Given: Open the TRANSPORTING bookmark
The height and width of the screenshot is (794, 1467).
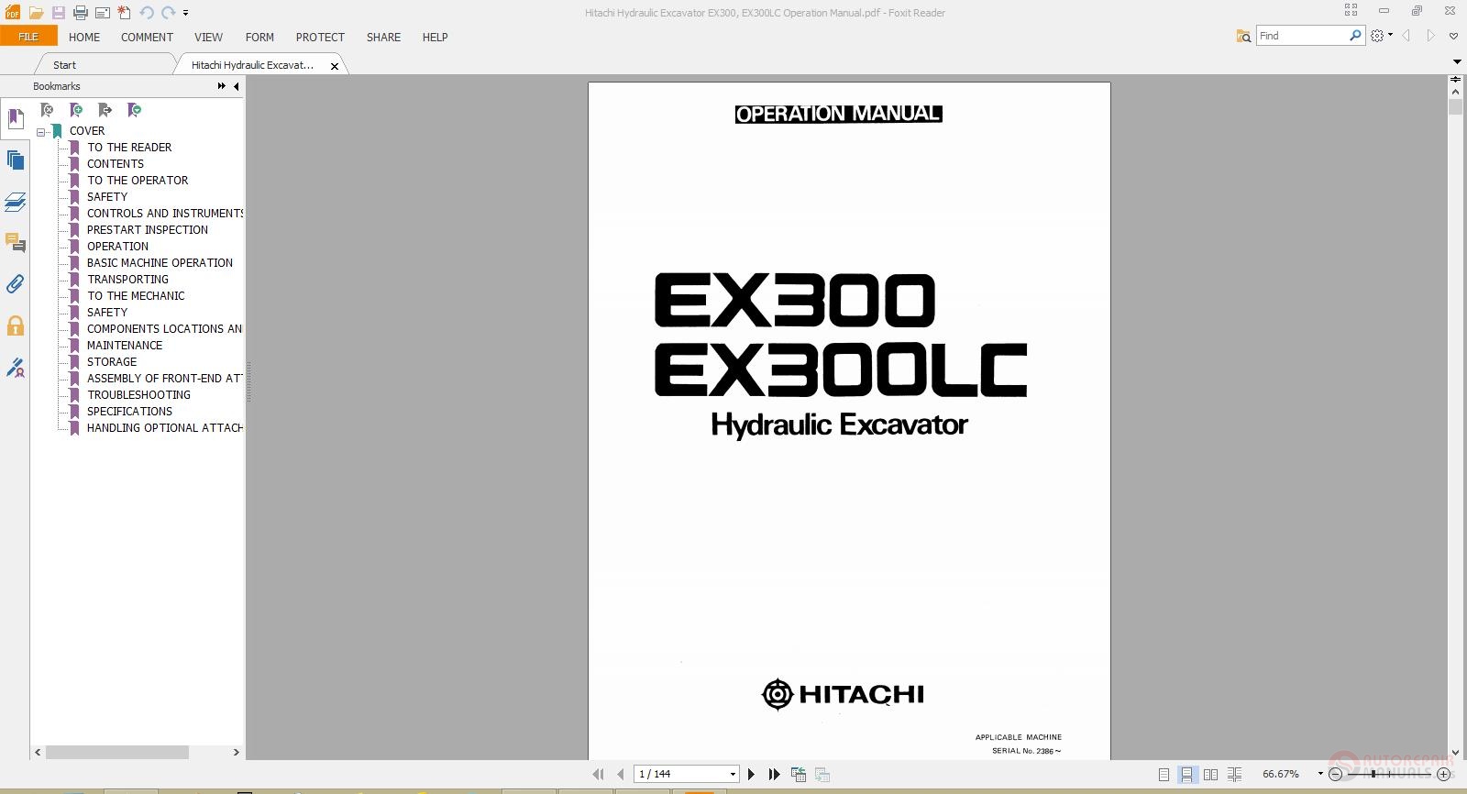Looking at the screenshot, I should (127, 280).
